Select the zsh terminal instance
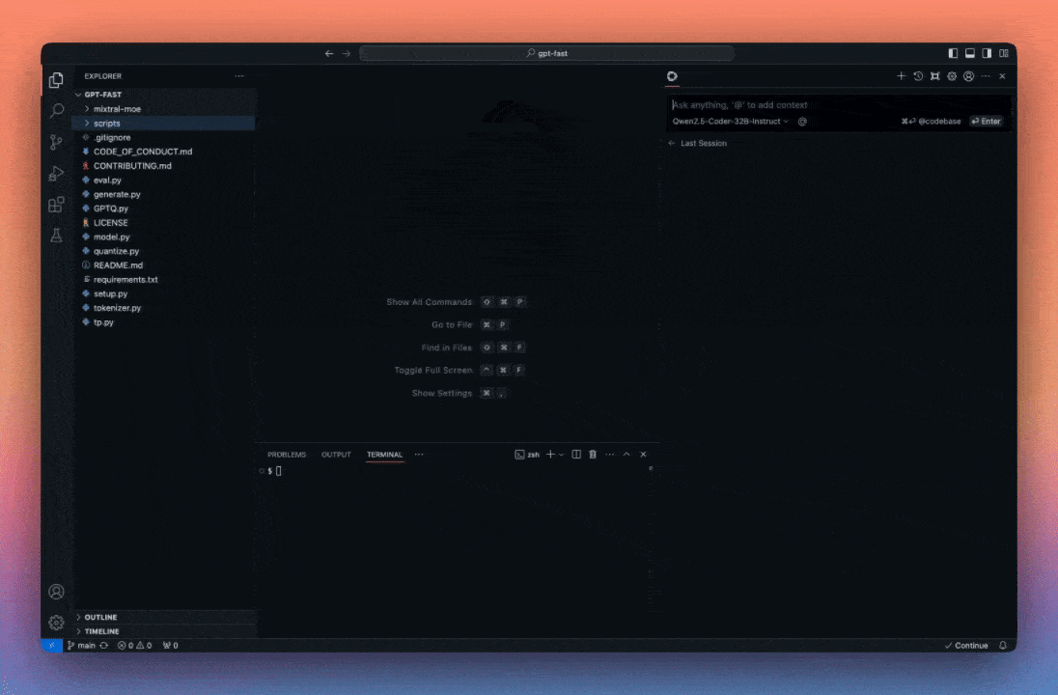Viewport: 1058px width, 695px height. (x=527, y=455)
